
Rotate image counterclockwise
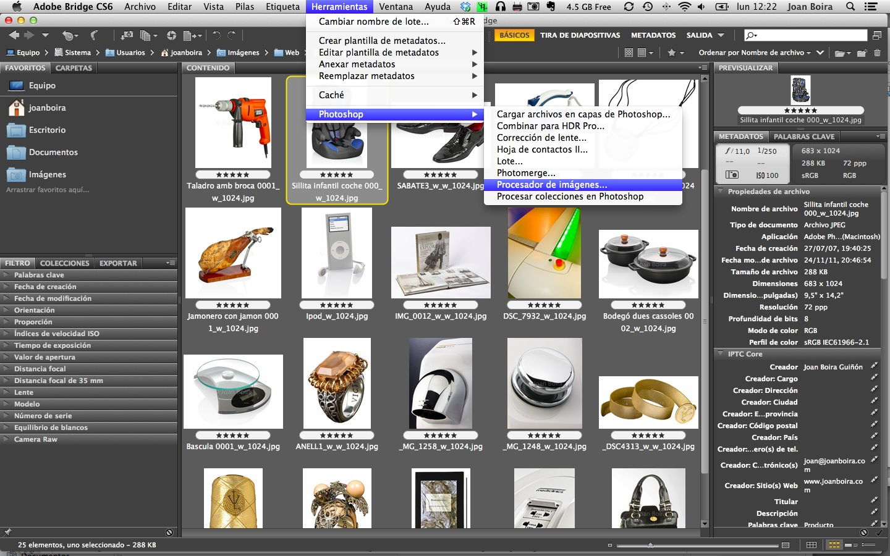click(x=216, y=36)
